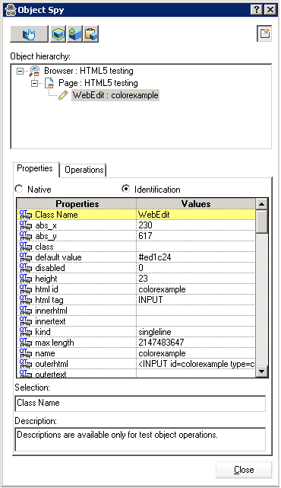Click the Browser icon in object hierarchy
The height and width of the screenshot is (488, 281).
click(x=35, y=71)
